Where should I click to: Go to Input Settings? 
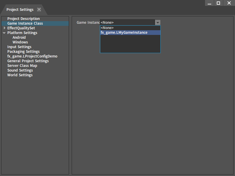(x=19, y=47)
